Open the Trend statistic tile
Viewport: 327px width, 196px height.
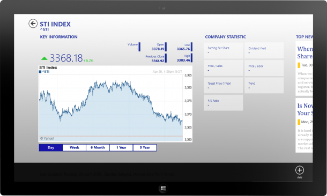[x=264, y=85]
